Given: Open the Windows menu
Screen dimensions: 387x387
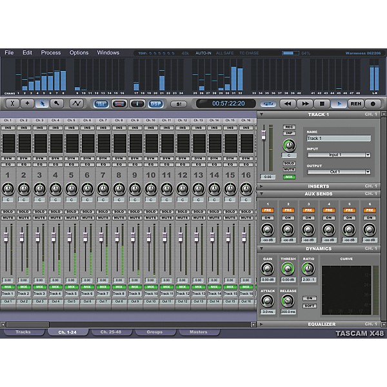Looking at the screenshot, I should pos(108,53).
